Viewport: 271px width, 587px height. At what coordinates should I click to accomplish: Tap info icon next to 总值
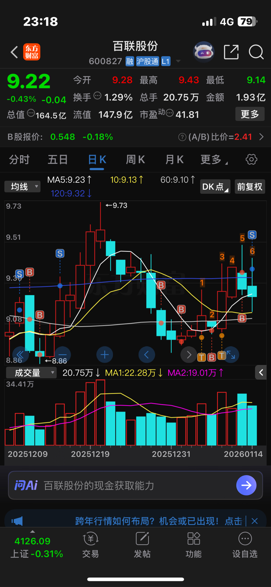pyautogui.click(x=31, y=113)
